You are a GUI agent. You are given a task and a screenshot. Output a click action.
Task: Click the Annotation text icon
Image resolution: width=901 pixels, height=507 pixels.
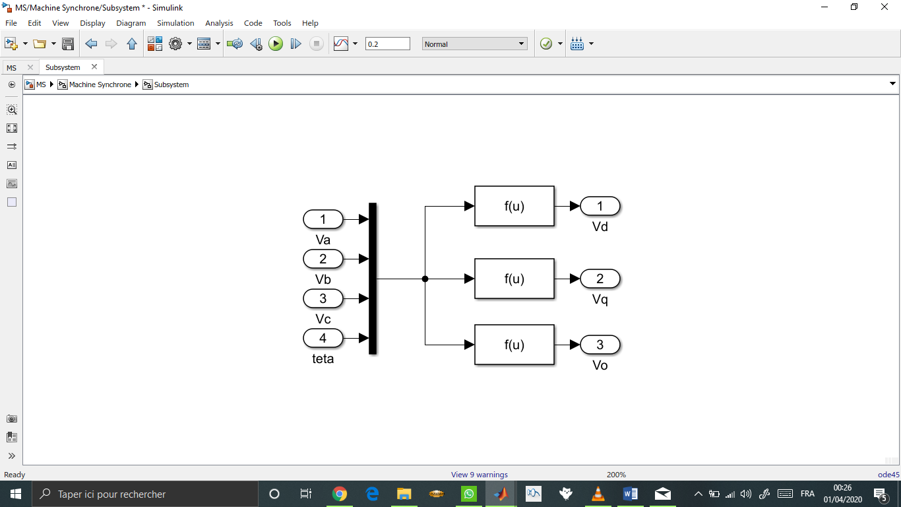tap(12, 165)
